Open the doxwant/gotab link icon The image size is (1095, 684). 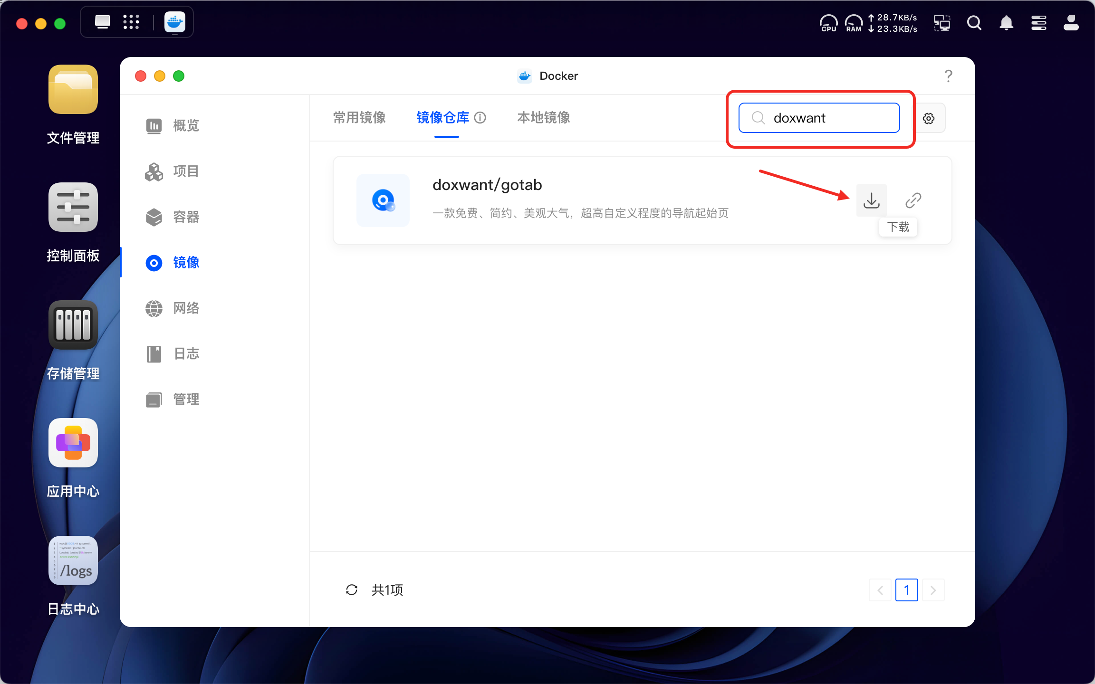913,200
